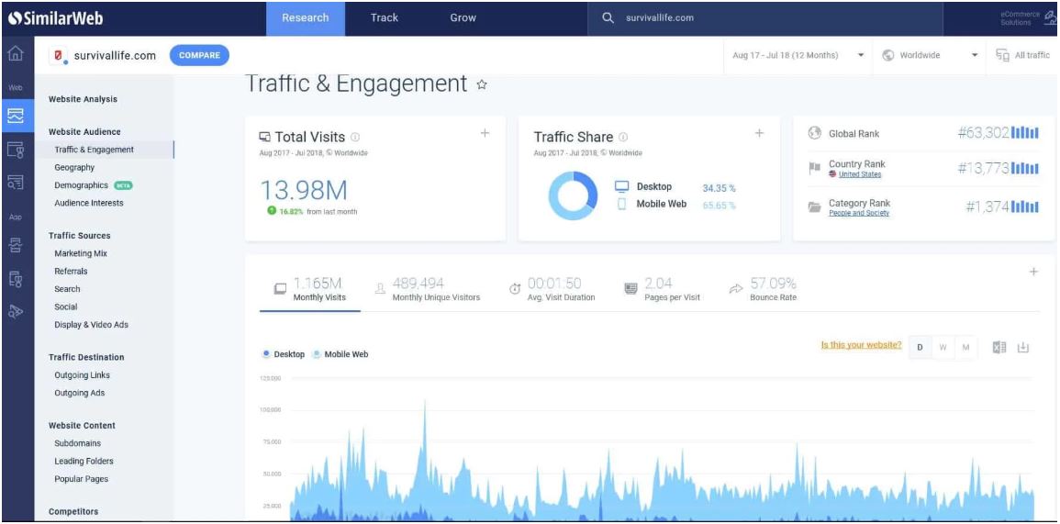Click plus icon on Traffic Share card

759,134
